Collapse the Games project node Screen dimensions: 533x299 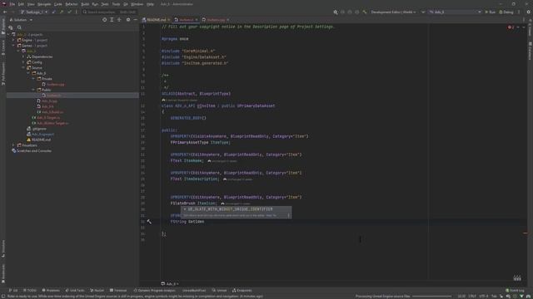tap(13, 46)
